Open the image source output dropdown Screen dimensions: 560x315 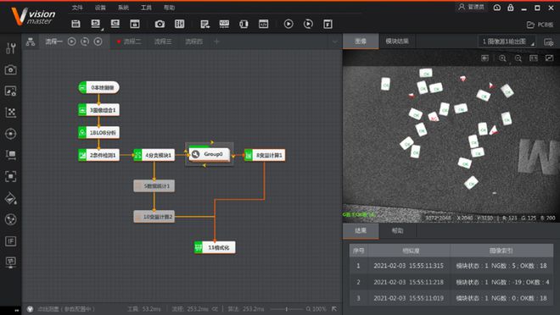point(507,41)
